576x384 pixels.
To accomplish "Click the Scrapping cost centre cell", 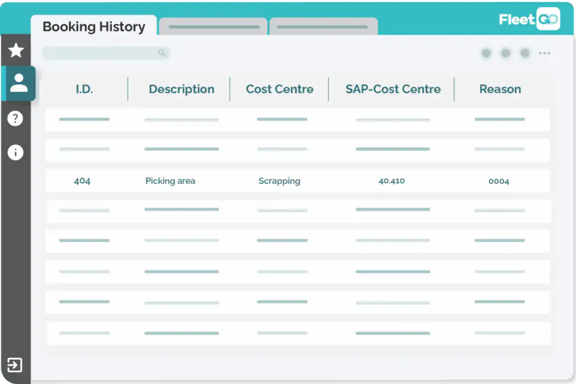I will click(279, 181).
